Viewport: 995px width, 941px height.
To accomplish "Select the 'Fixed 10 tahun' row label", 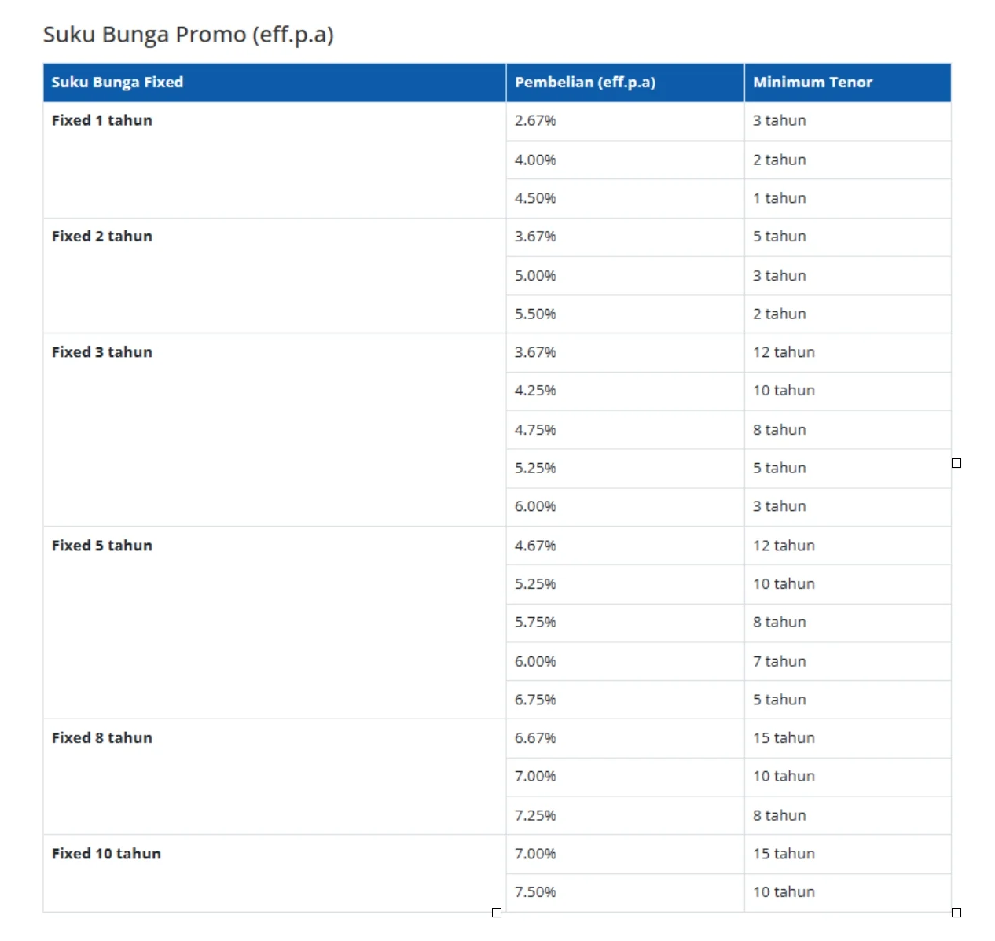I will pyautogui.click(x=106, y=854).
